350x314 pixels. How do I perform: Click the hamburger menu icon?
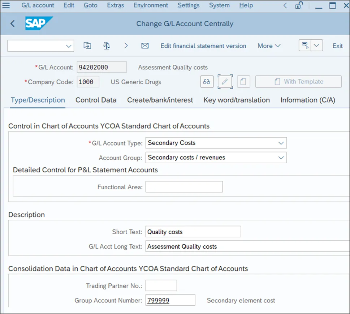6,5
